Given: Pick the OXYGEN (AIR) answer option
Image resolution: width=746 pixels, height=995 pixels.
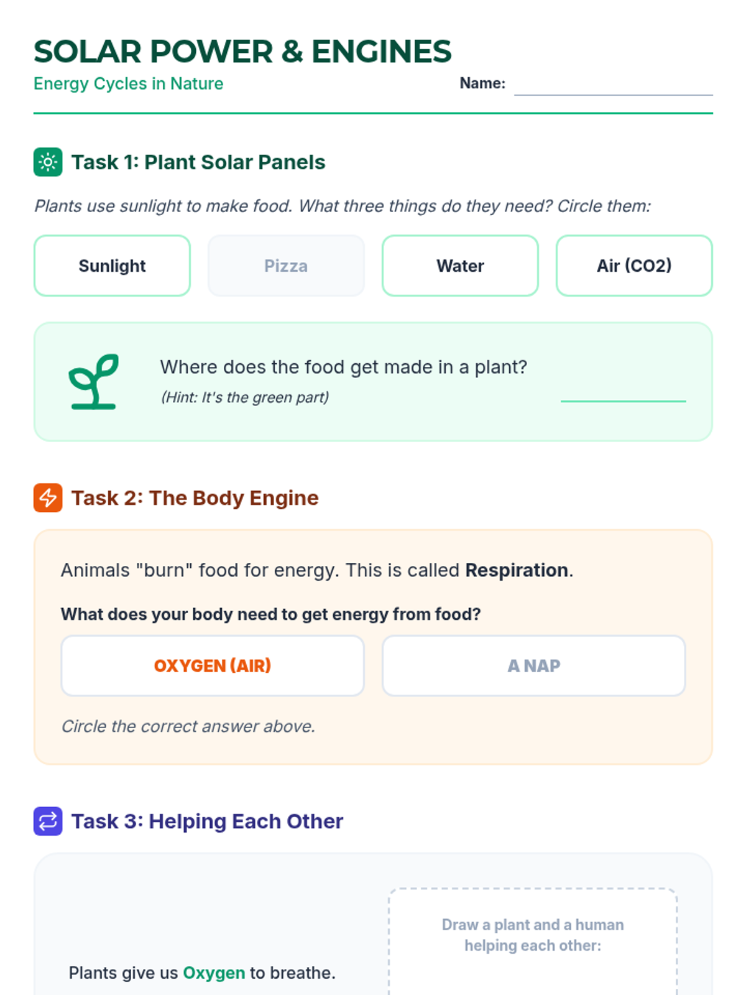Looking at the screenshot, I should point(213,665).
